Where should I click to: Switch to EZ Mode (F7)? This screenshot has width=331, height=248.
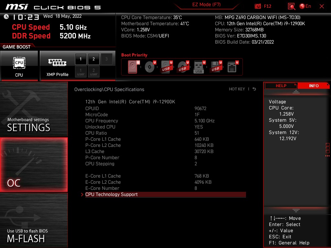[x=207, y=5]
